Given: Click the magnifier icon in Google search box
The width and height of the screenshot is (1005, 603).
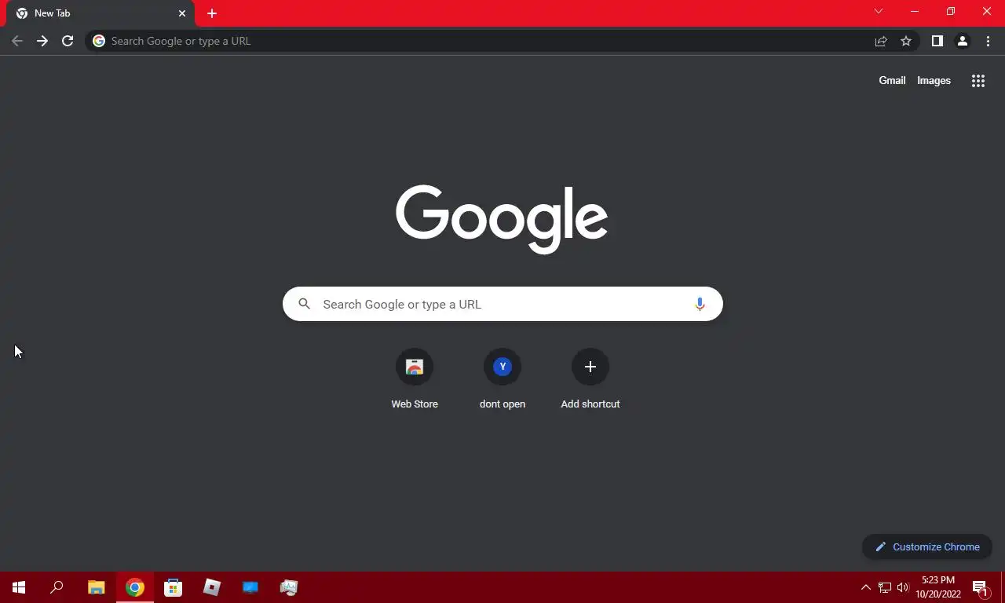Looking at the screenshot, I should pos(305,304).
